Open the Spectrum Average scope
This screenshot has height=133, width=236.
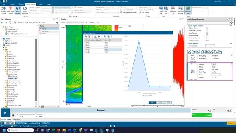click(180, 10)
